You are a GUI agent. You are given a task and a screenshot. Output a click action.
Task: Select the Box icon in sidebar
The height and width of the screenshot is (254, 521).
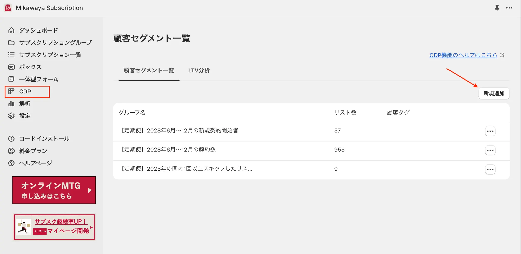coord(11,67)
